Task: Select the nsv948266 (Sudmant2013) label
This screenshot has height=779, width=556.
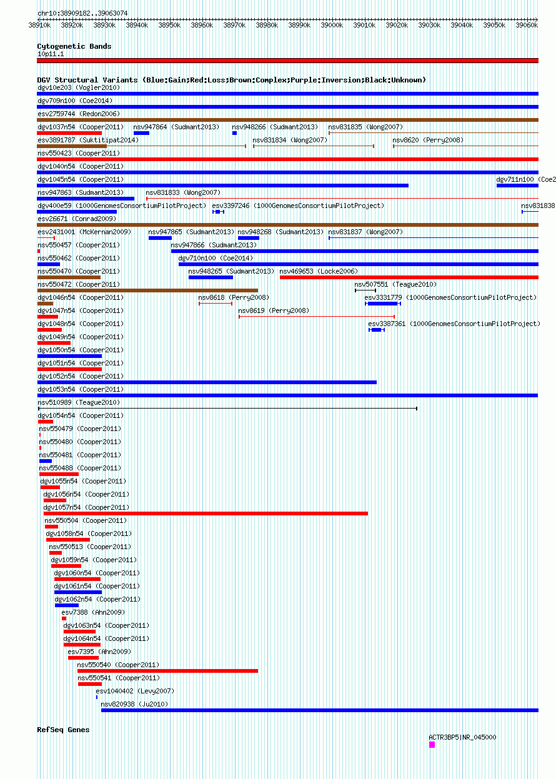Action: 276,127
